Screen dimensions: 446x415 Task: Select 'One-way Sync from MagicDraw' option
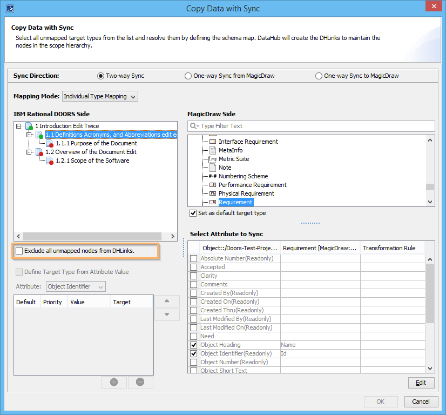(x=188, y=76)
